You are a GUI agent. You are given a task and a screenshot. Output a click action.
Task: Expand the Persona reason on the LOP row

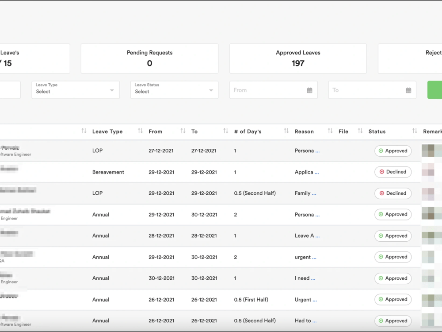pyautogui.click(x=317, y=151)
